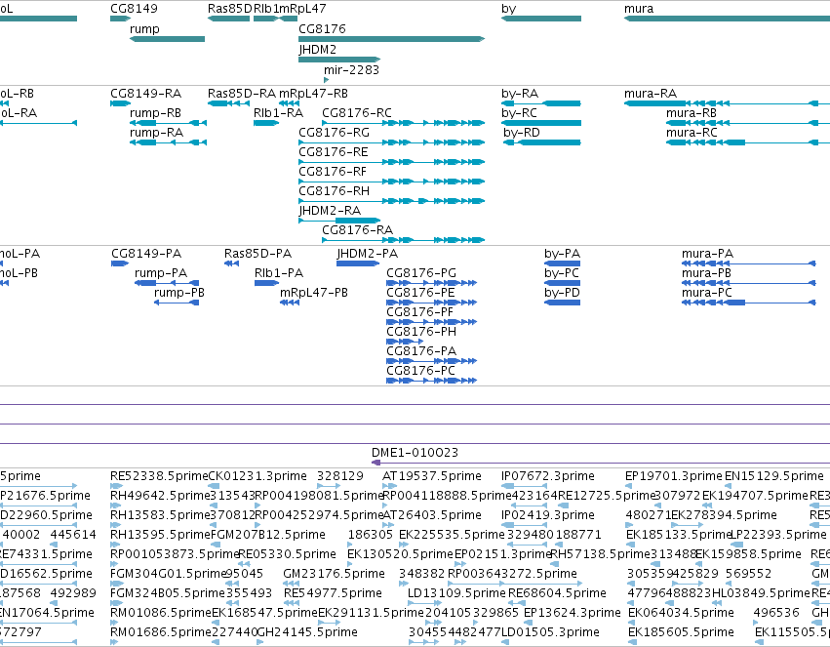Image resolution: width=830 pixels, height=647 pixels.
Task: Select protein rump-PB
Action: point(179,293)
